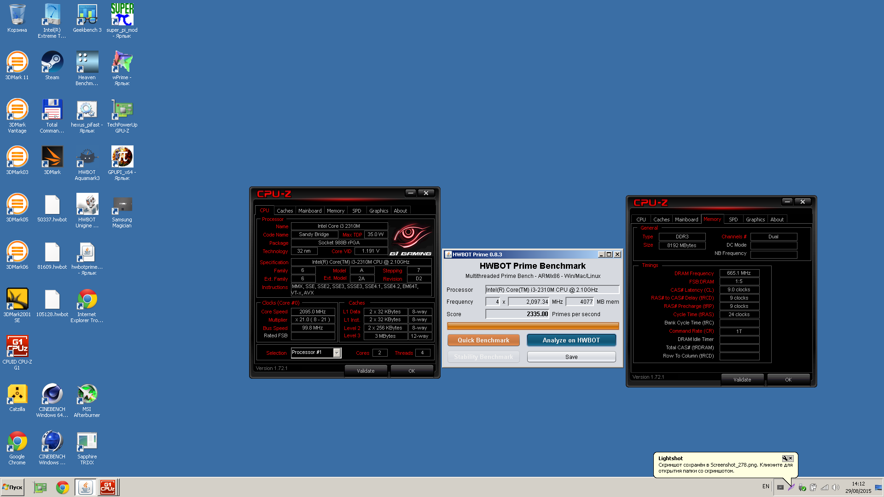Click the Chrome icon in taskbar
The width and height of the screenshot is (884, 497).
coord(63,487)
